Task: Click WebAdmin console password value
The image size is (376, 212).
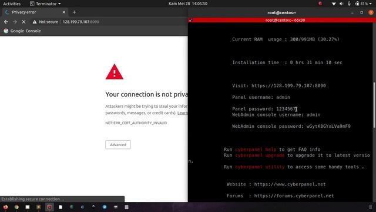Action: coord(328,126)
